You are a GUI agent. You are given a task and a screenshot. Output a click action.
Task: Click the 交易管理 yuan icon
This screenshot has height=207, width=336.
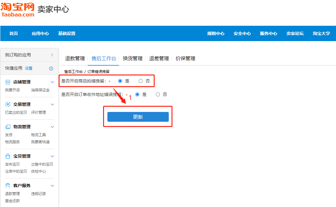pyautogui.click(x=8, y=105)
